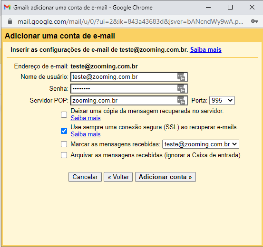Open Saiba mais link under SSL option
The height and width of the screenshot is (247, 263).
(86, 134)
